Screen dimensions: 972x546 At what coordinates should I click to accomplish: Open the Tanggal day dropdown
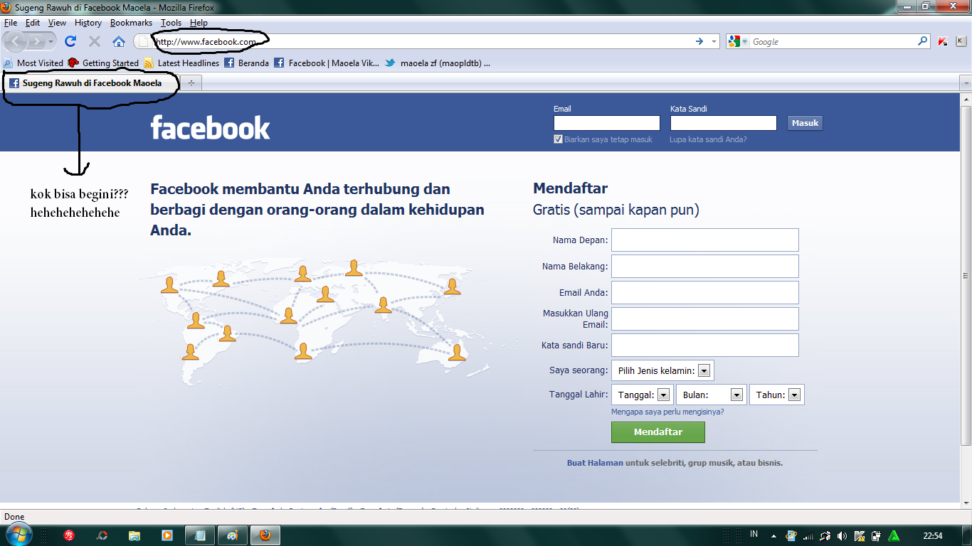click(x=643, y=395)
